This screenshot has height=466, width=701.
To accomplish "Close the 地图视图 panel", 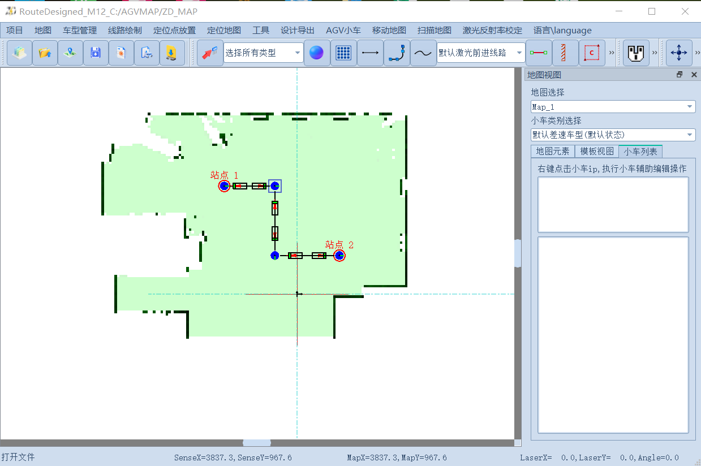I will click(694, 75).
